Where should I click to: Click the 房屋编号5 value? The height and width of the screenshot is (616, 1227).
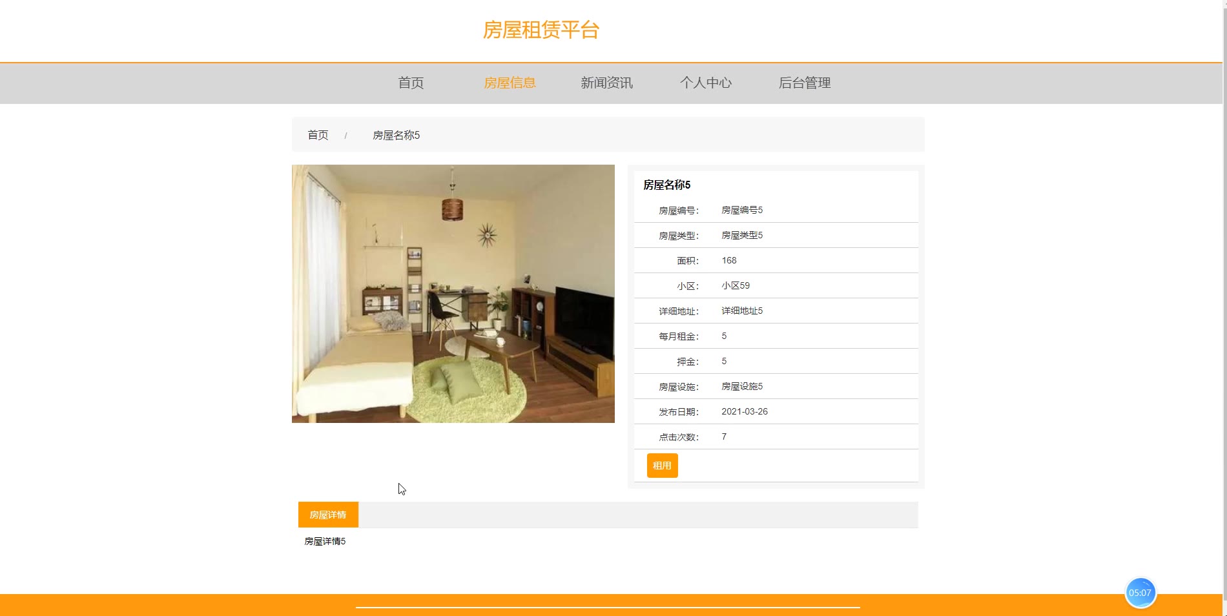pos(742,210)
